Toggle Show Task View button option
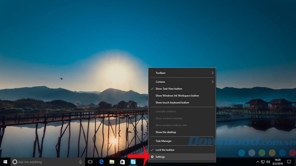This screenshot has height=166, width=296. click(182, 89)
